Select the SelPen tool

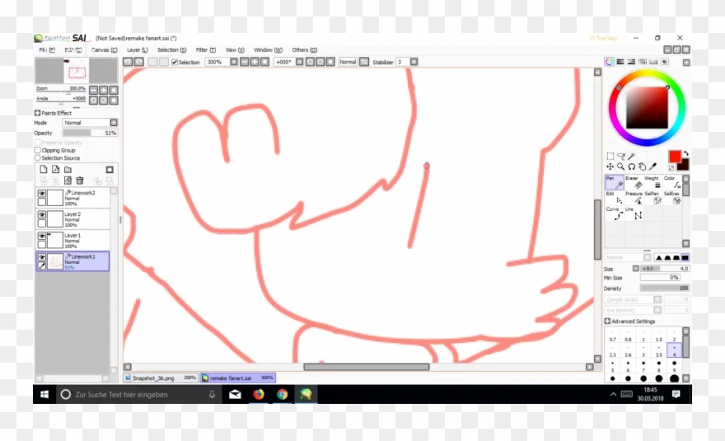click(652, 198)
